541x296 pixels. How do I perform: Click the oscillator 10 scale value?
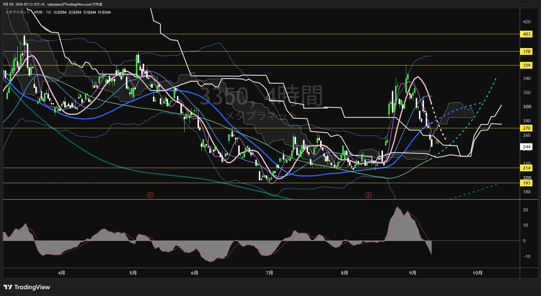525,225
